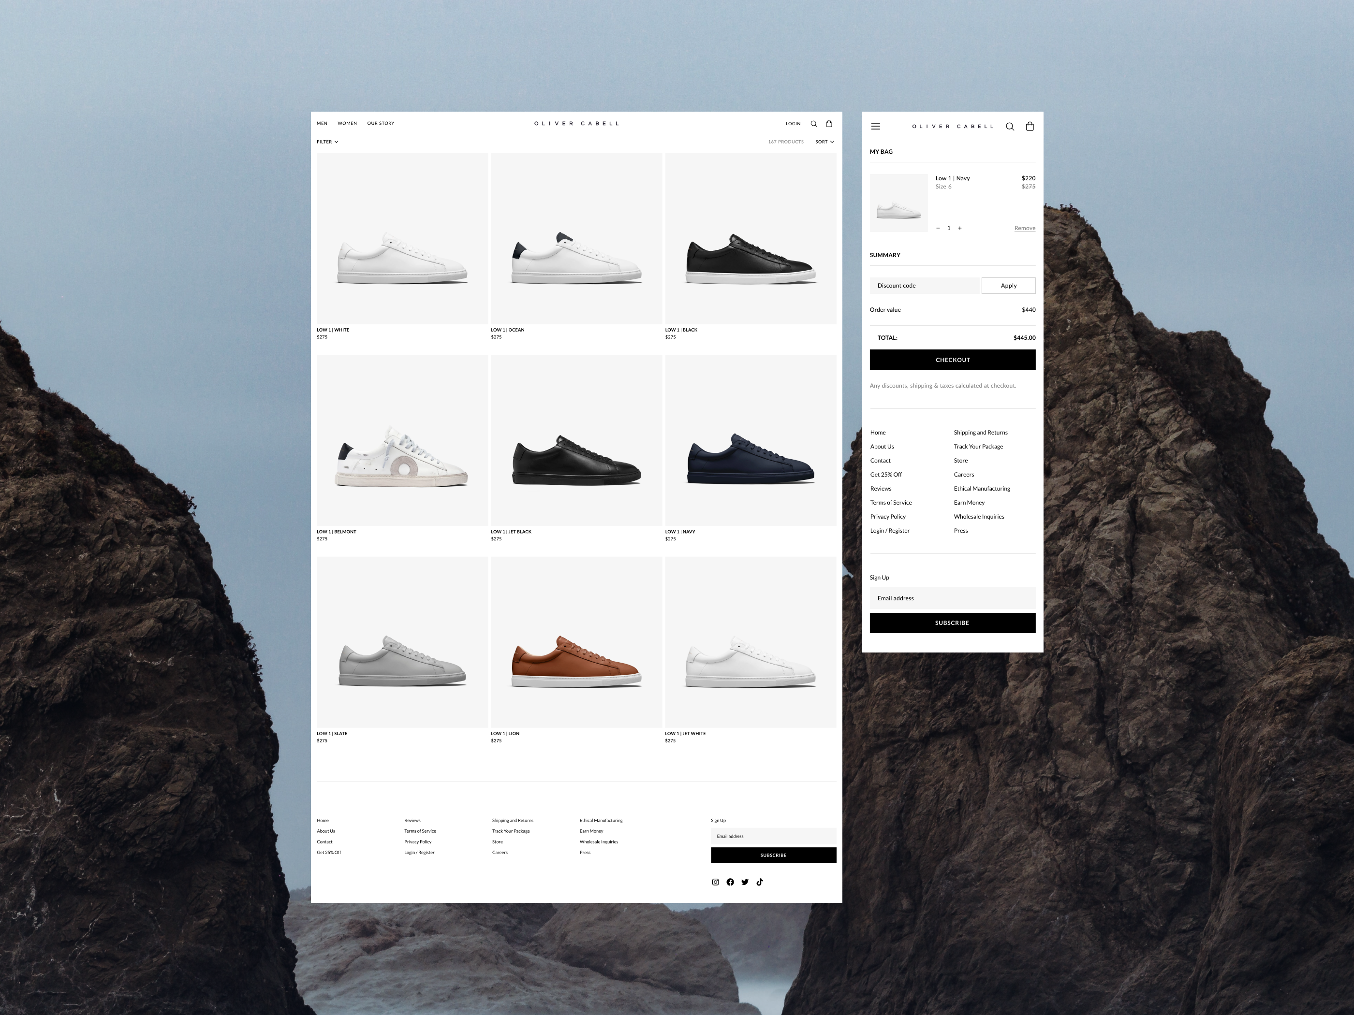
Task: Expand the FILTER dropdown
Action: [327, 141]
